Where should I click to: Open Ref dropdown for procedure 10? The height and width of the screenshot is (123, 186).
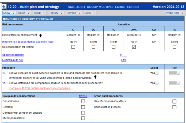pyautogui.click(x=178, y=73)
